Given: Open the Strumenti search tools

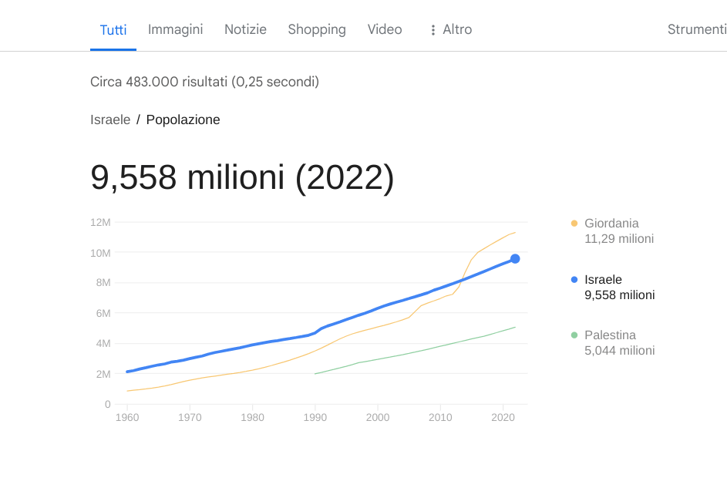Looking at the screenshot, I should coord(696,29).
